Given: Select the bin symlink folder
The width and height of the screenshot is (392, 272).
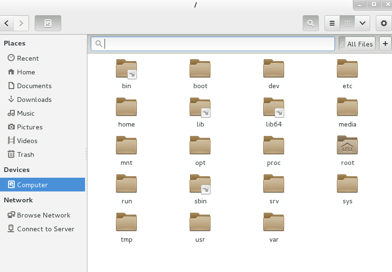Looking at the screenshot, I should tap(126, 69).
